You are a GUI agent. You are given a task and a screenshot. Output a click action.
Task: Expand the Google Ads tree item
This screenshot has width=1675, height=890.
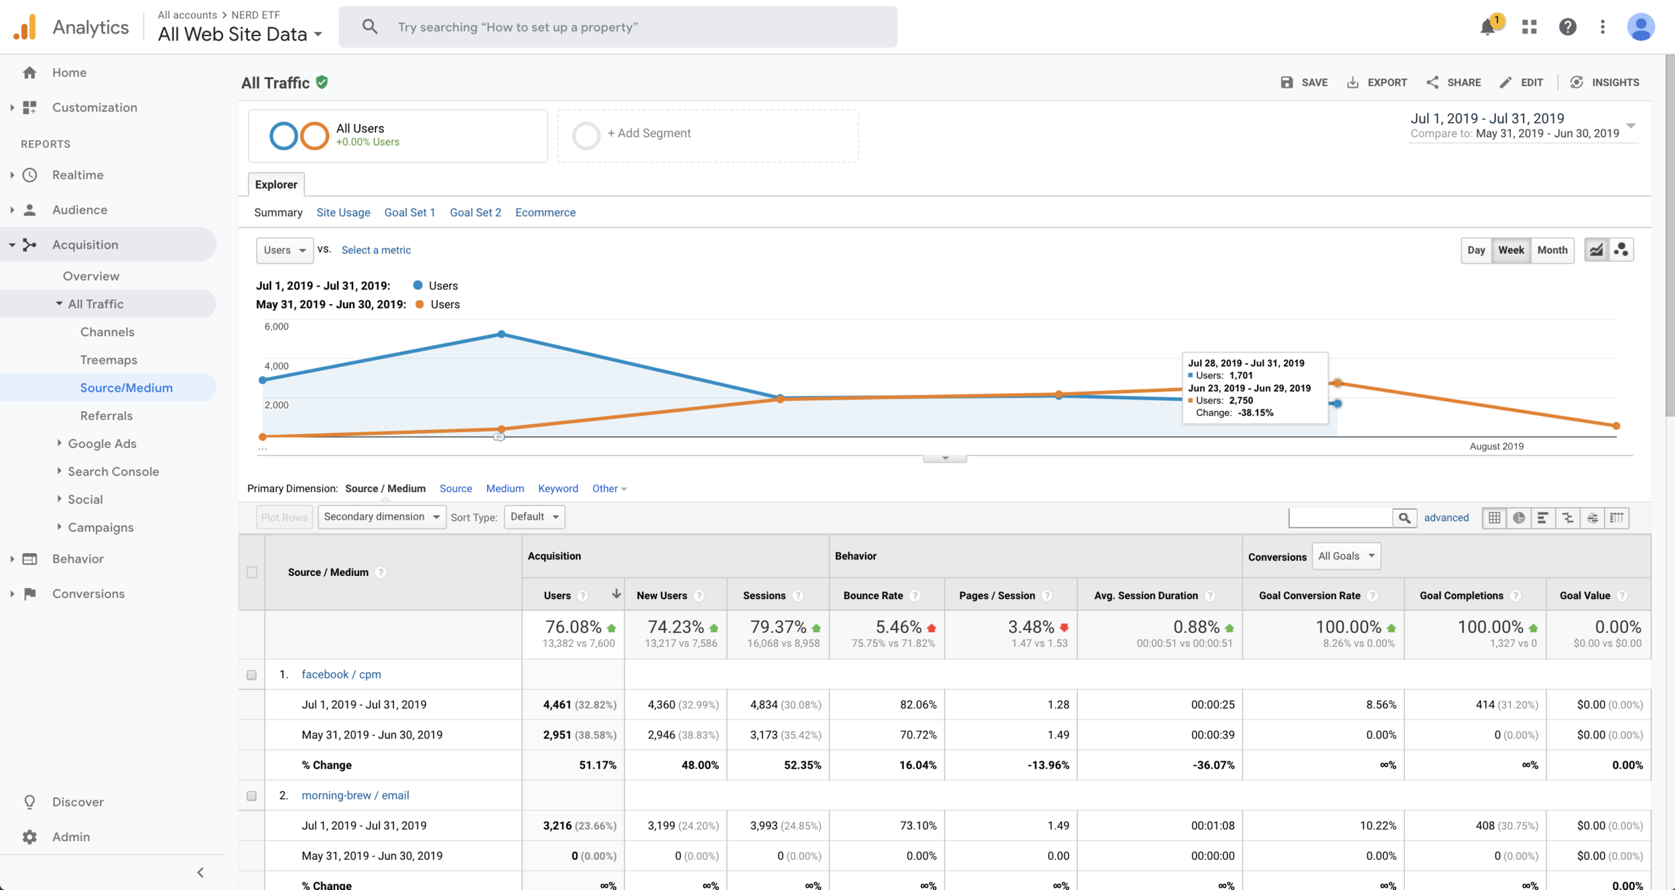(x=102, y=443)
